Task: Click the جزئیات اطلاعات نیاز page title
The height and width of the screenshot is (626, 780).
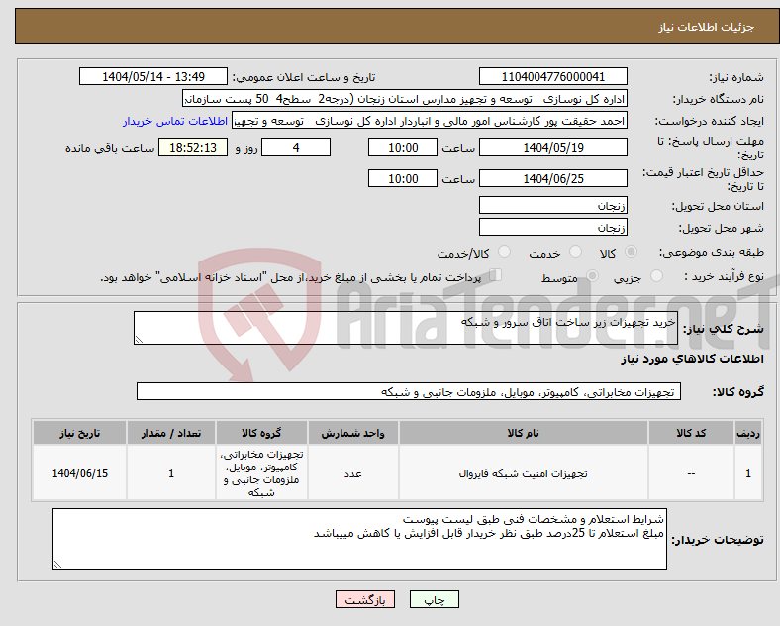Action: pos(707,27)
